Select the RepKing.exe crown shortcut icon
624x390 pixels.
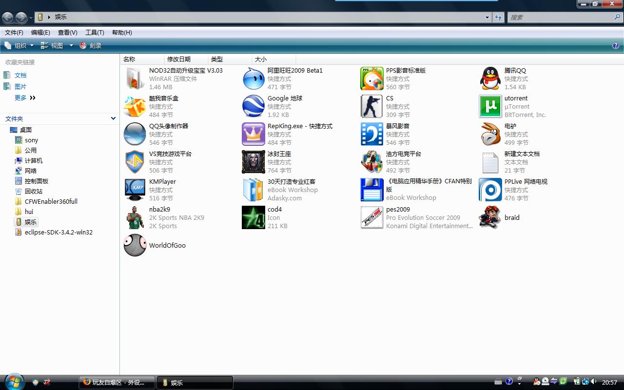[253, 134]
